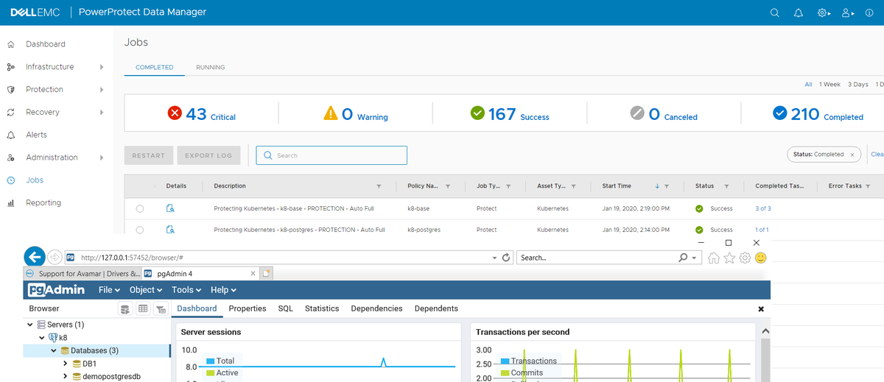
Task: Switch to pgAdmin Properties tab
Action: click(x=248, y=308)
